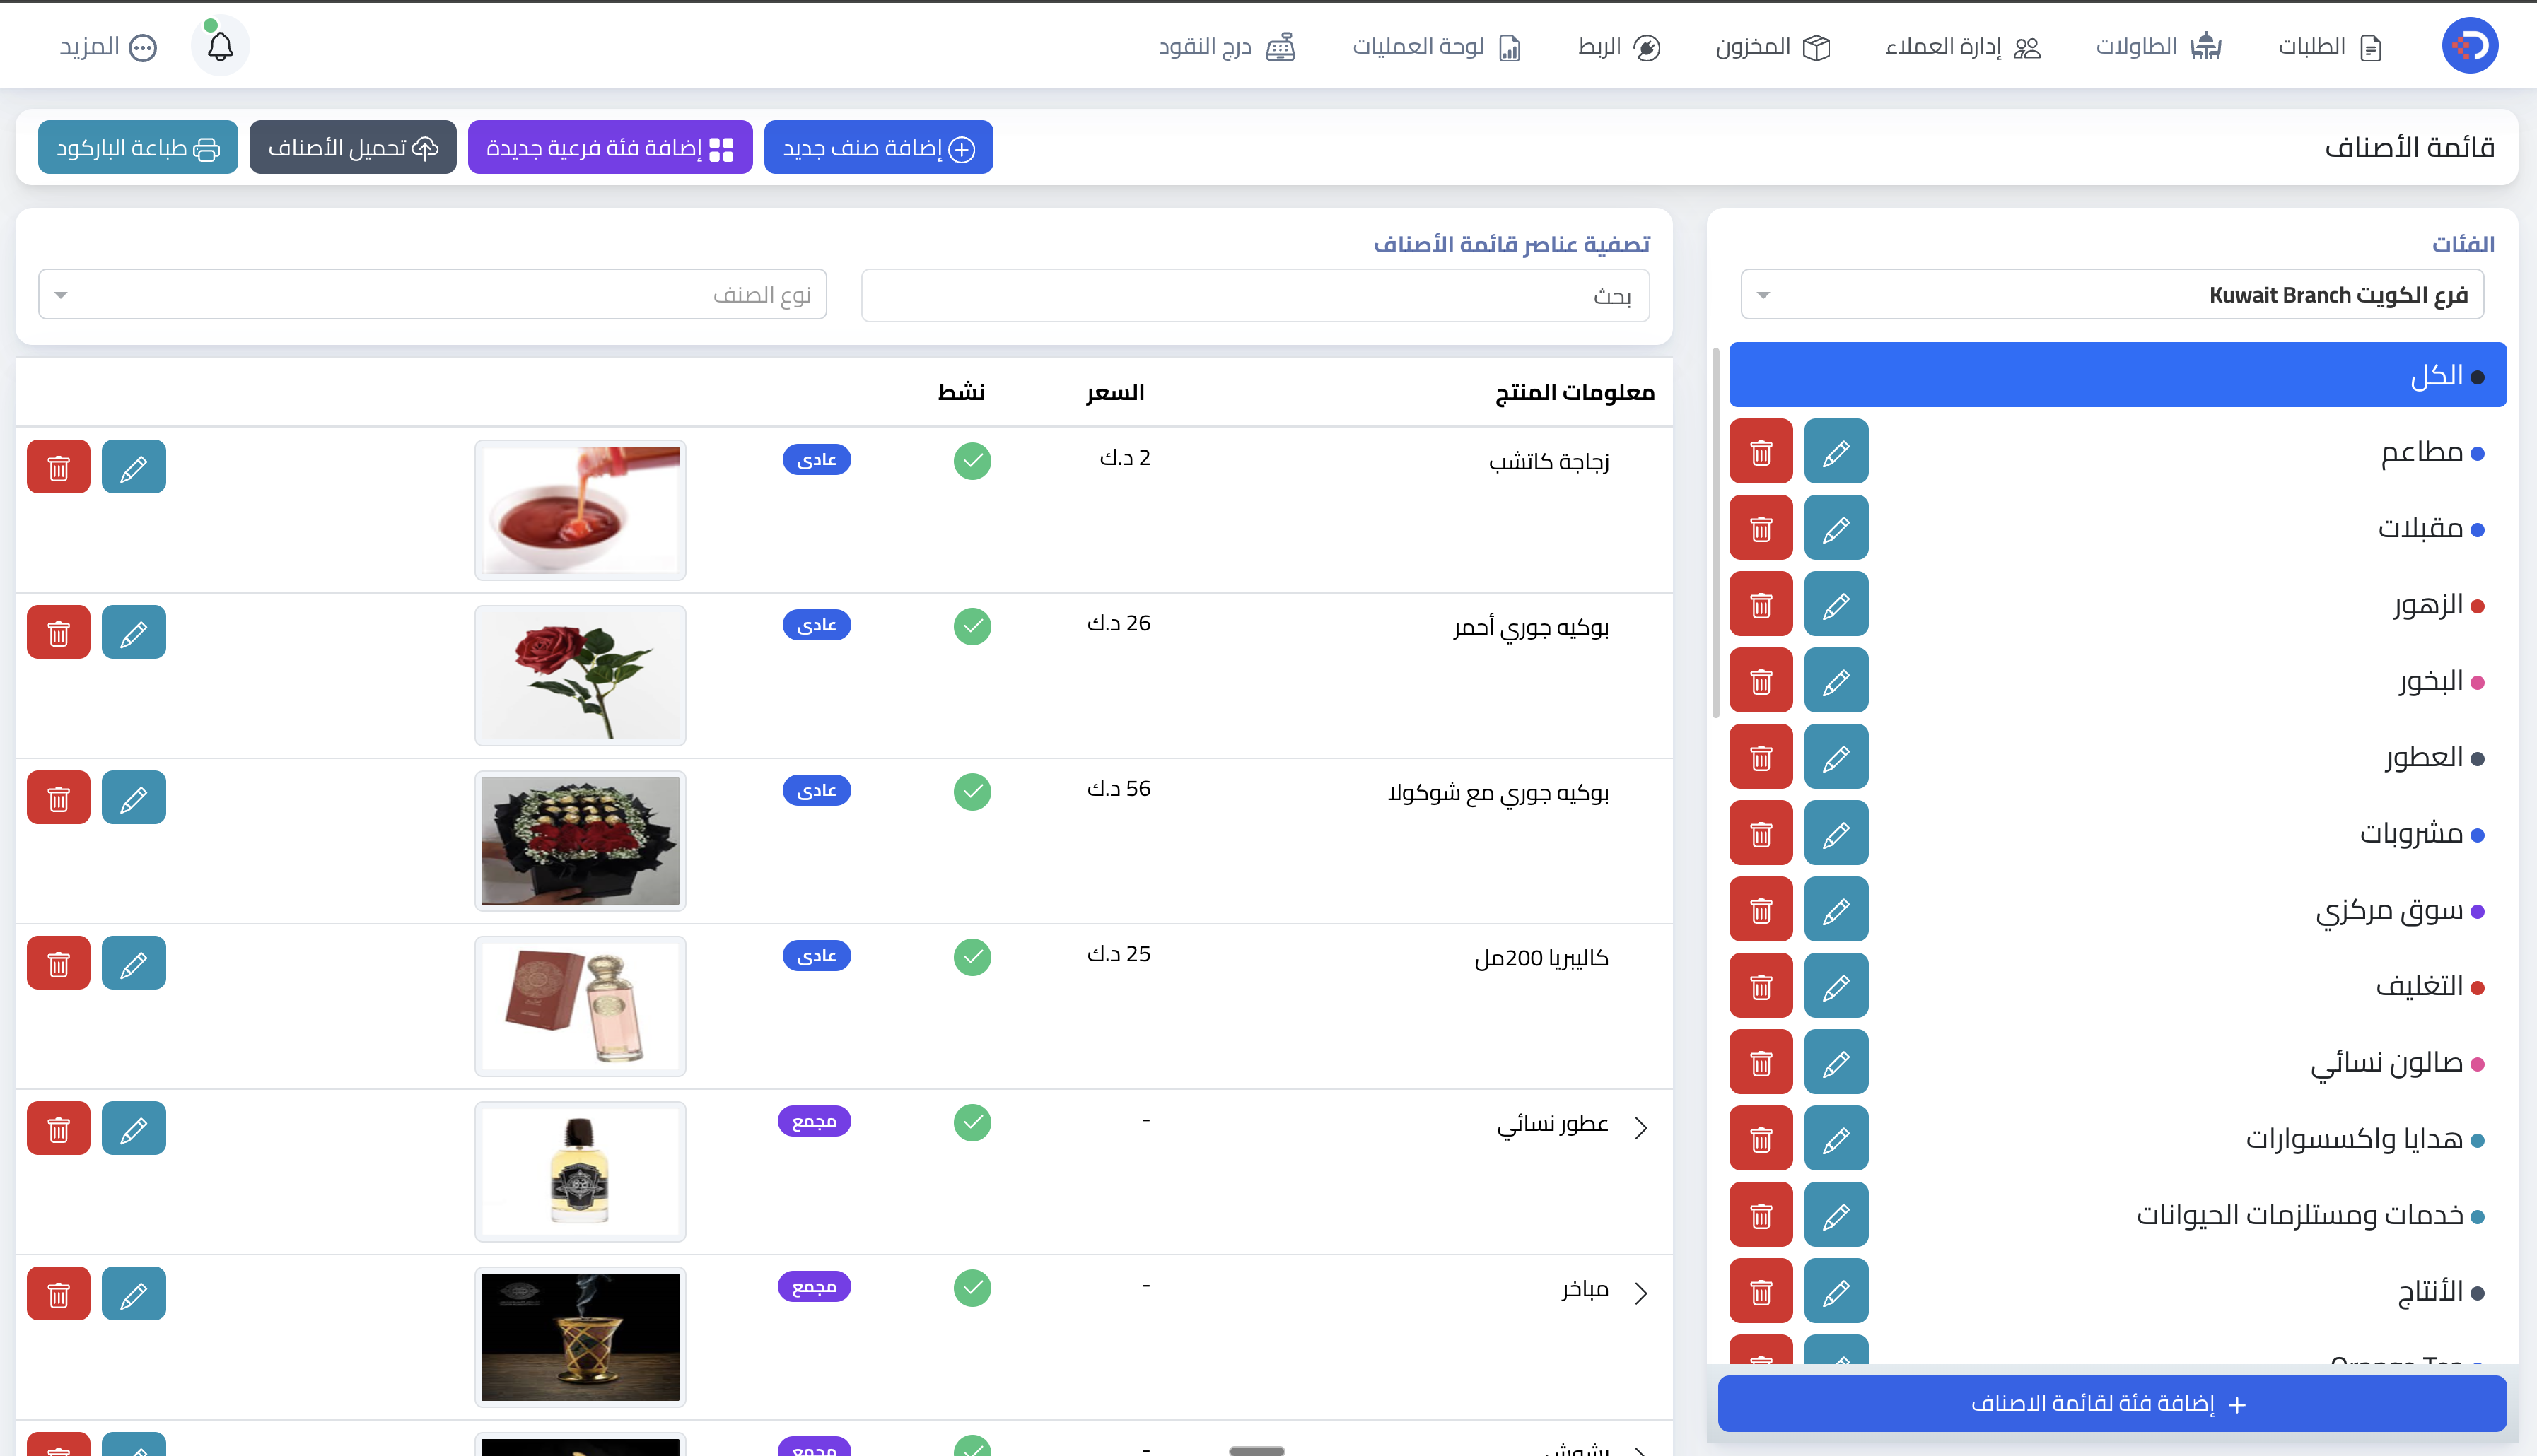Viewport: 2537px width, 1456px height.
Task: Select the العطور category row
Action: tap(2118, 757)
